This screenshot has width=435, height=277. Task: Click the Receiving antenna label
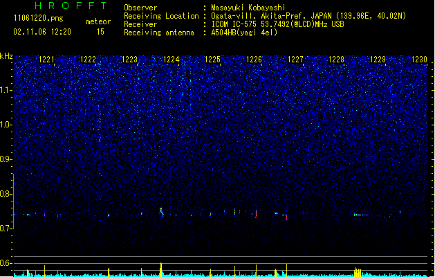[x=159, y=33]
